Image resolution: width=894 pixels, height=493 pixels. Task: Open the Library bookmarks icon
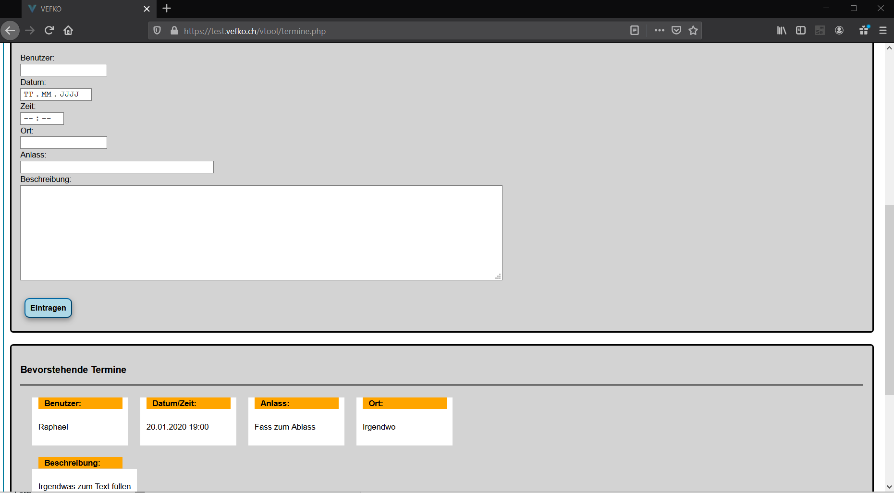(x=782, y=31)
